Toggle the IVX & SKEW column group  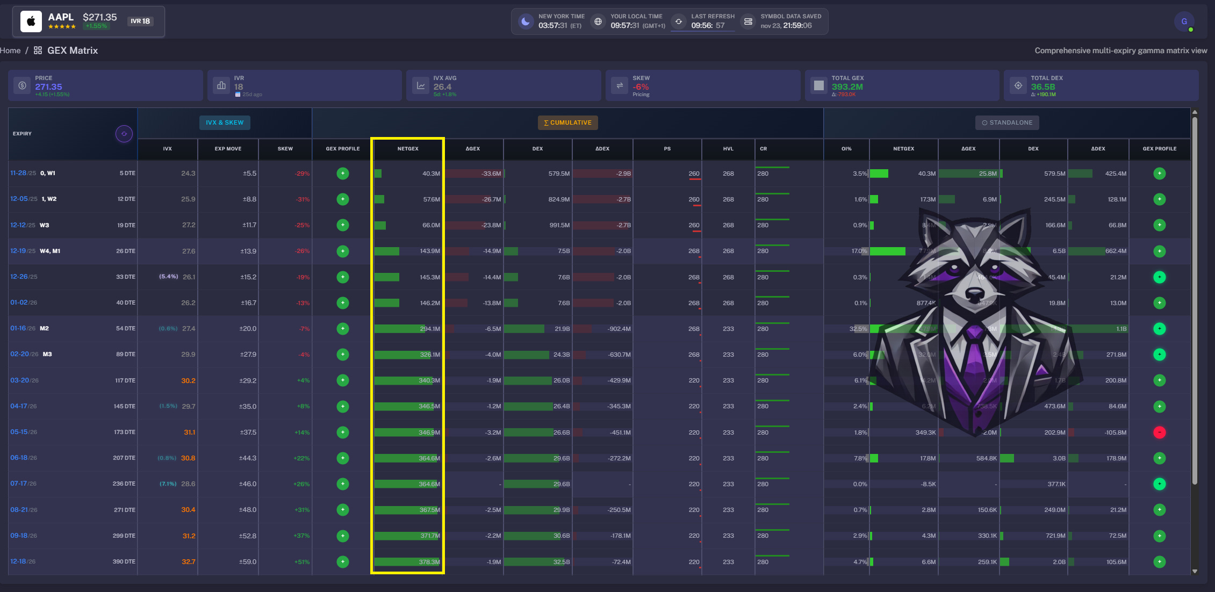pos(225,122)
